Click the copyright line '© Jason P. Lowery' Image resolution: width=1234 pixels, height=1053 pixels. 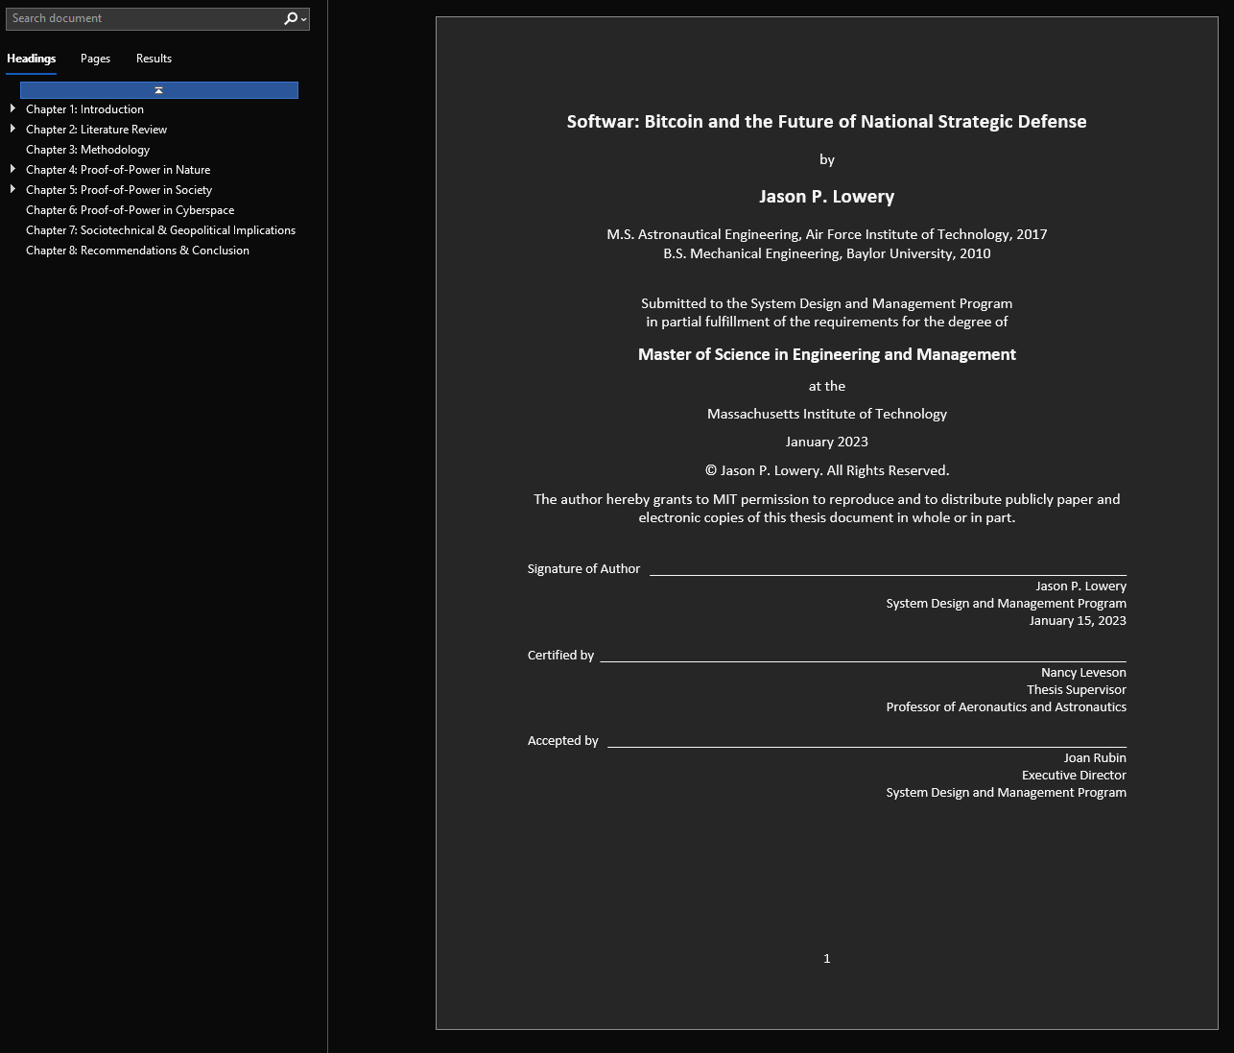(826, 470)
